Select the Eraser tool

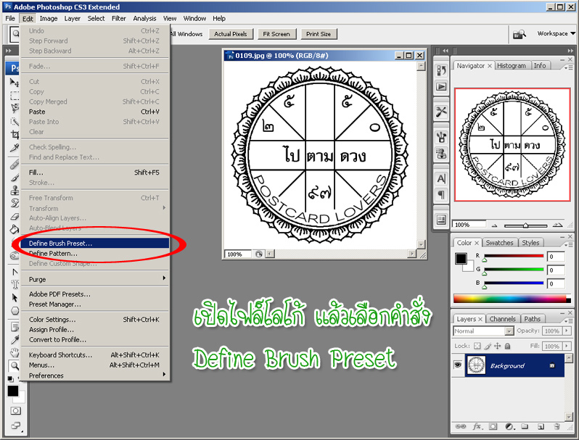click(15, 216)
